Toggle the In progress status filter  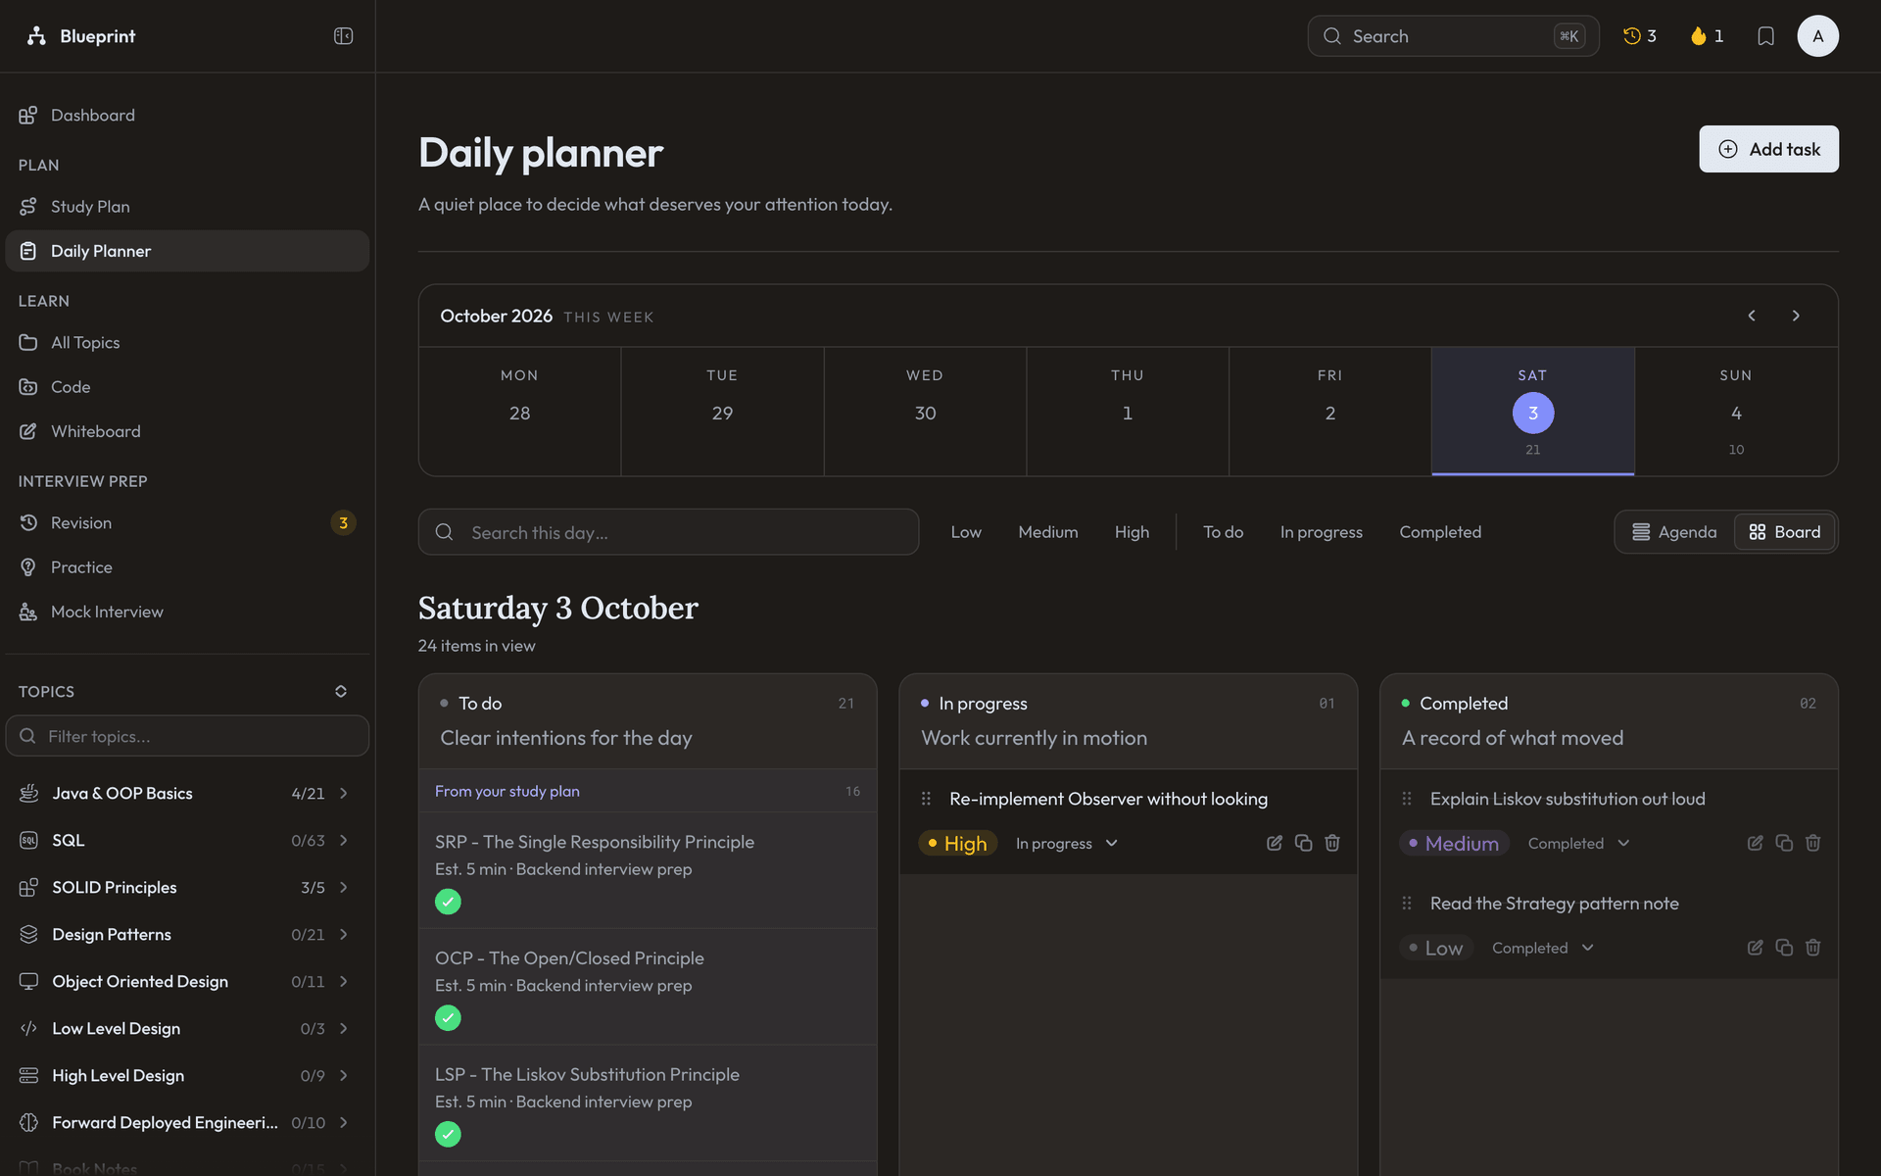tap(1321, 532)
